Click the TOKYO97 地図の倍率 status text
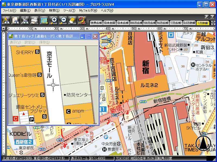The height and width of the screenshot is (162, 217). pyautogui.click(x=144, y=158)
